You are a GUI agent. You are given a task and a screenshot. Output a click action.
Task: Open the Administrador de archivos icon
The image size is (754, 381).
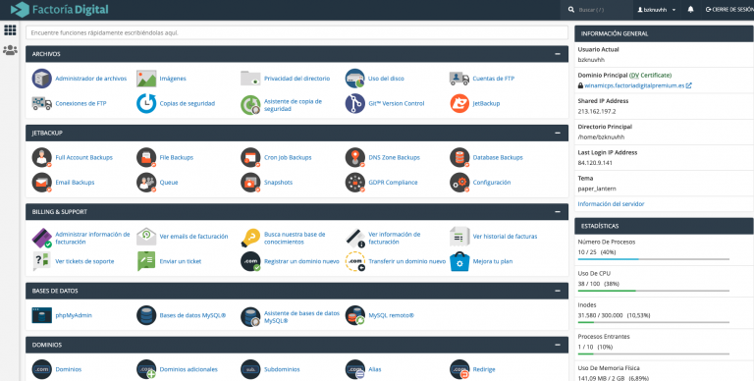[x=42, y=79]
